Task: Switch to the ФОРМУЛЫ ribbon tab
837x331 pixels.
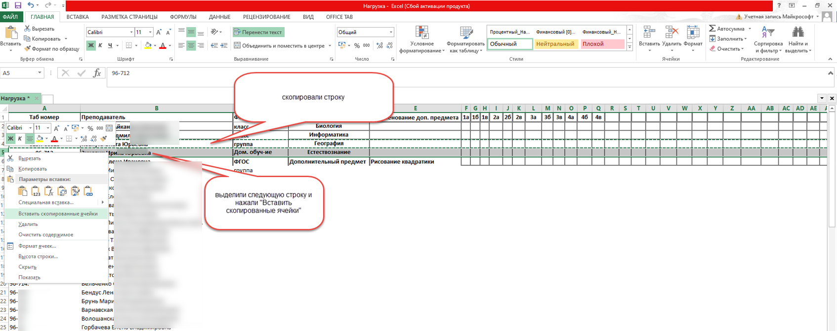Action: pyautogui.click(x=183, y=17)
